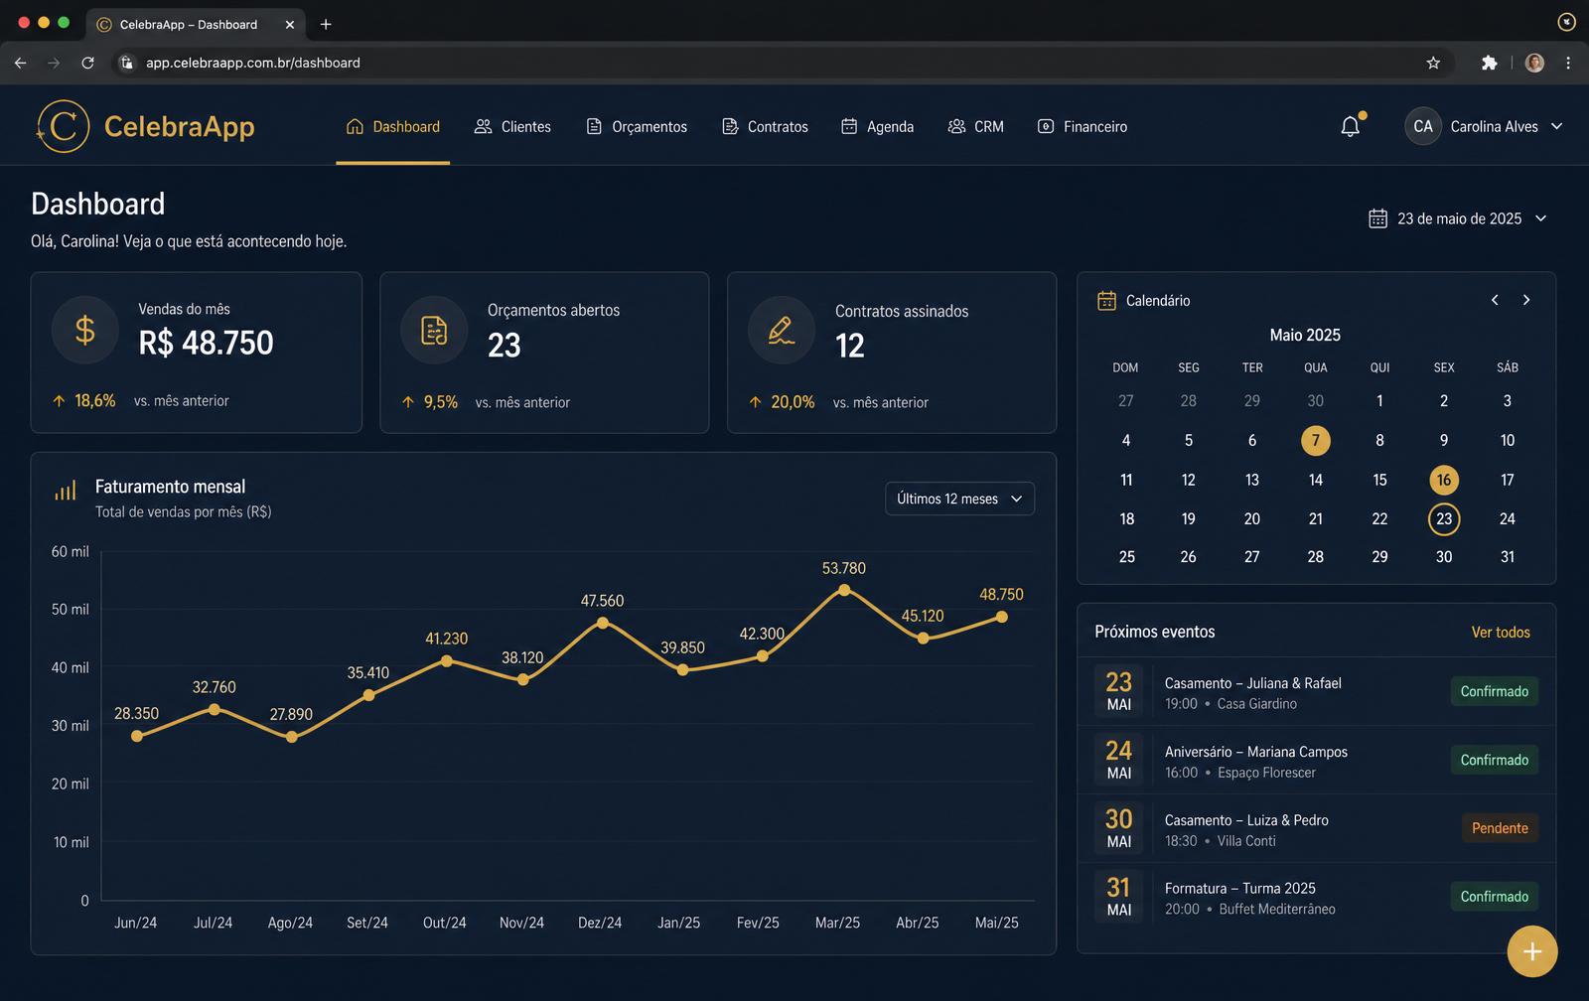Open CRM section
The width and height of the screenshot is (1589, 1001).
pyautogui.click(x=976, y=126)
